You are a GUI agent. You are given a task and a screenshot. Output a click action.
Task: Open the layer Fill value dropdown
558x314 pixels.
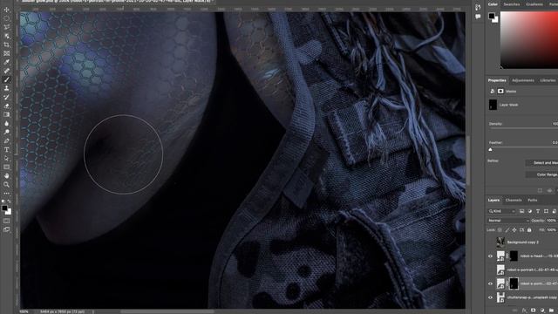pos(552,230)
